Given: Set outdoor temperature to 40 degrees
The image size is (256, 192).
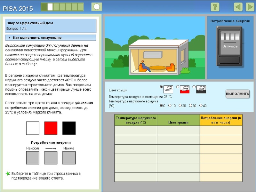Looking at the screenshot, I should (x=201, y=106).
